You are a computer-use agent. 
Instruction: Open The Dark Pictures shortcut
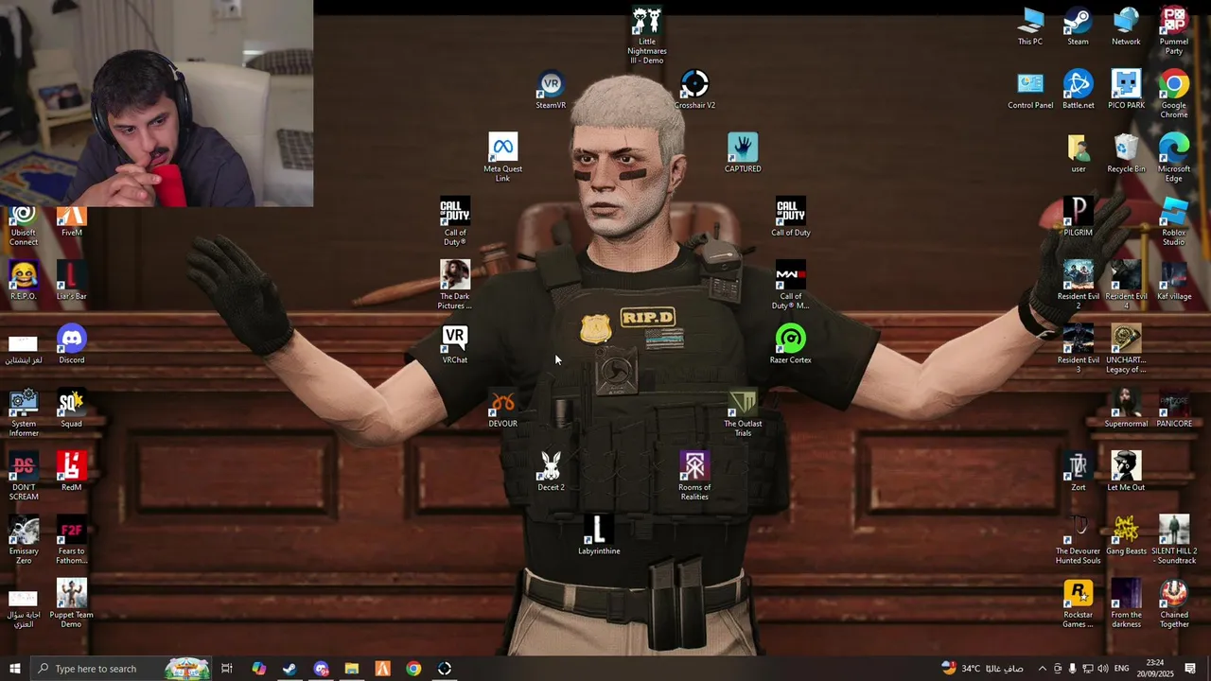click(455, 285)
